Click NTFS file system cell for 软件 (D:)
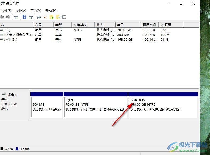 (x=78, y=40)
